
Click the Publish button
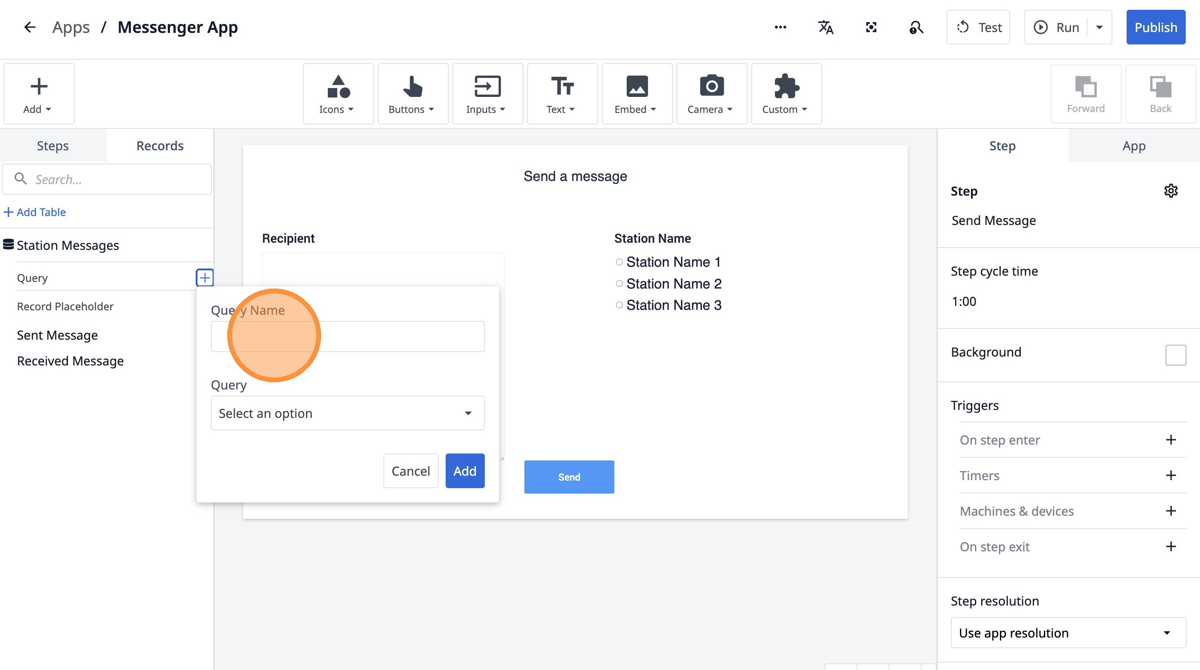pos(1155,28)
